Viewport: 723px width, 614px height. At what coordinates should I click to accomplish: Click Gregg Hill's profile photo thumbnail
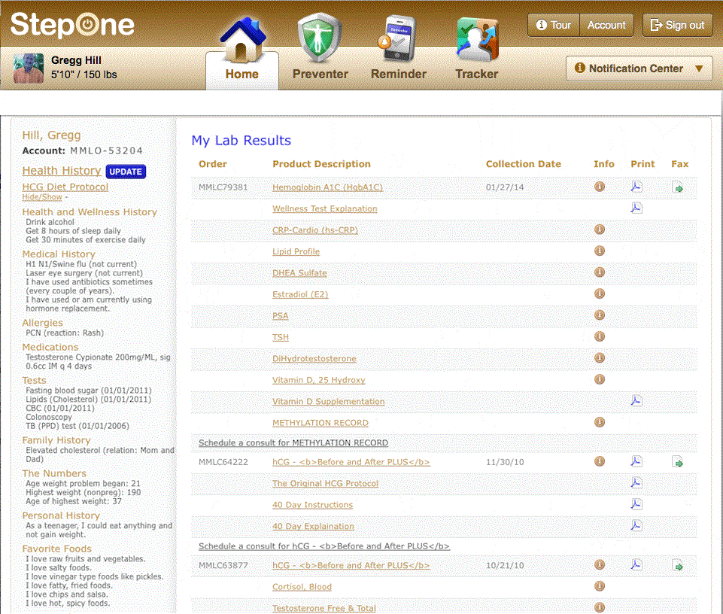(x=29, y=68)
